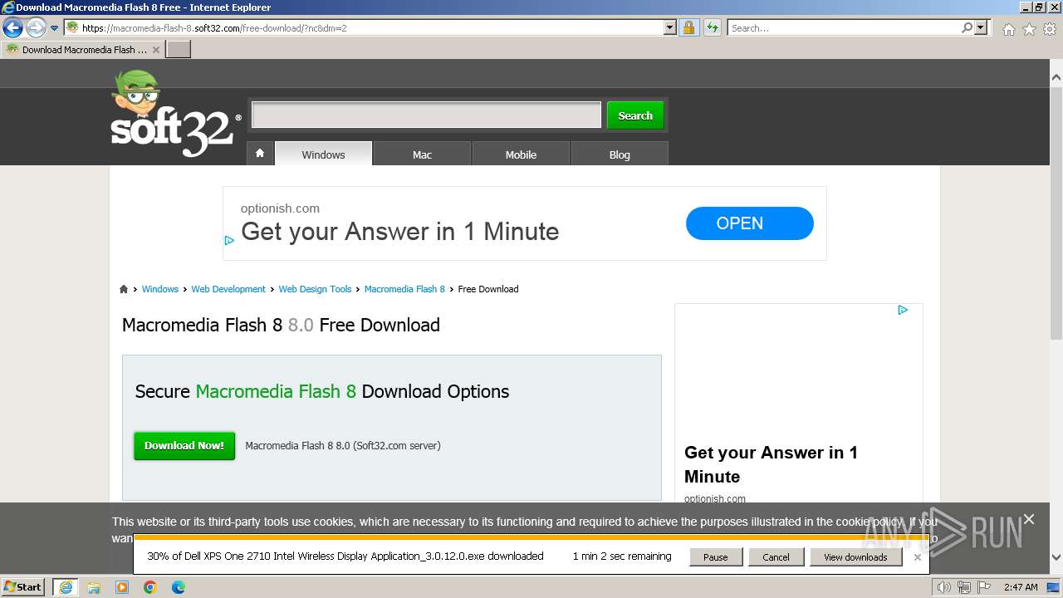Follow the Web Development breadcrumb link
Image resolution: width=1063 pixels, height=598 pixels.
click(228, 289)
